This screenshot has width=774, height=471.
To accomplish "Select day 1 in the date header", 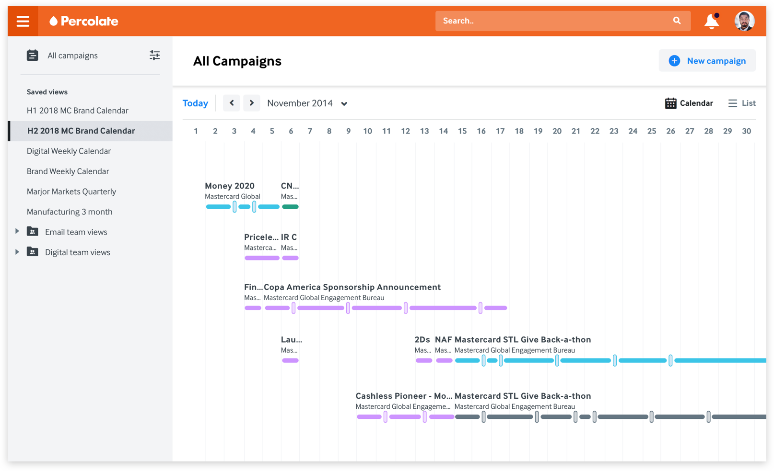I will [196, 131].
